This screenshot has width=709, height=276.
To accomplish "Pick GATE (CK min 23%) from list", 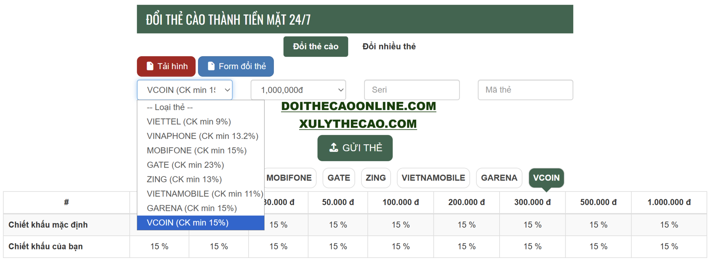I will [185, 165].
